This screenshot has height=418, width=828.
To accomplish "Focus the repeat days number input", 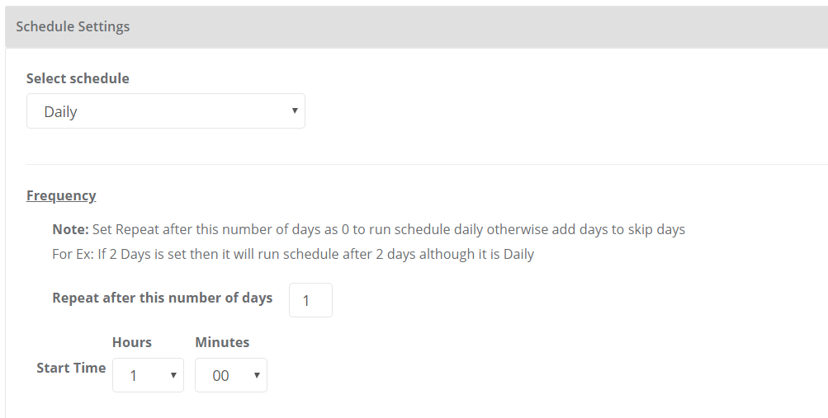I will pos(310,301).
